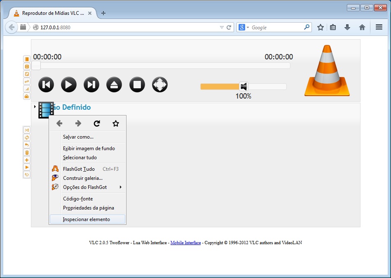The image size is (391, 278).
Task: Open 'Opções do FlashGot' submenu
Action: tap(87, 187)
